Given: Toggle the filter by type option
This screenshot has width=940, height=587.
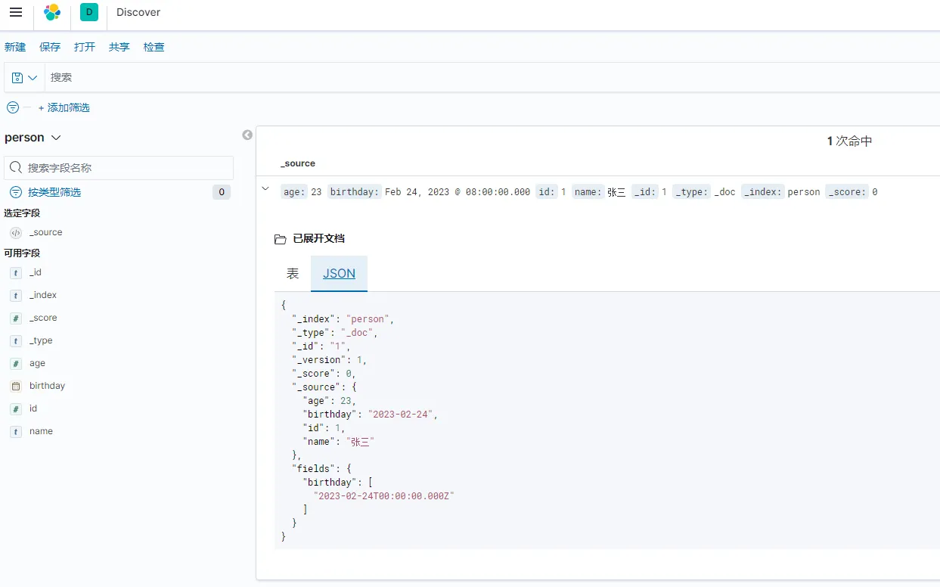Looking at the screenshot, I should click(45, 192).
